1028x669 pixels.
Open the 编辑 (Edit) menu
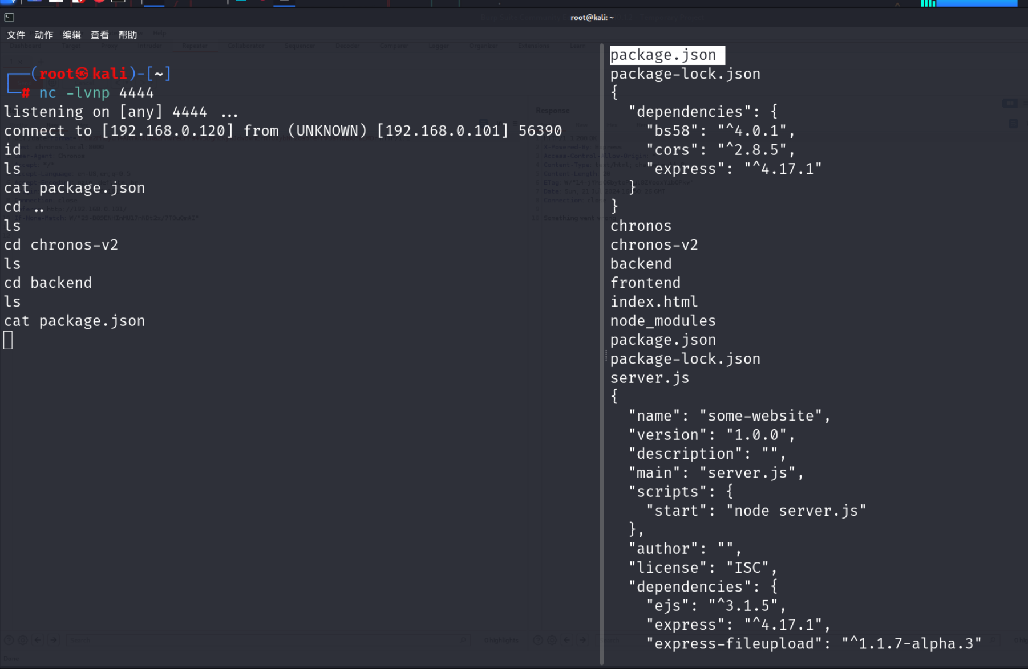[72, 35]
